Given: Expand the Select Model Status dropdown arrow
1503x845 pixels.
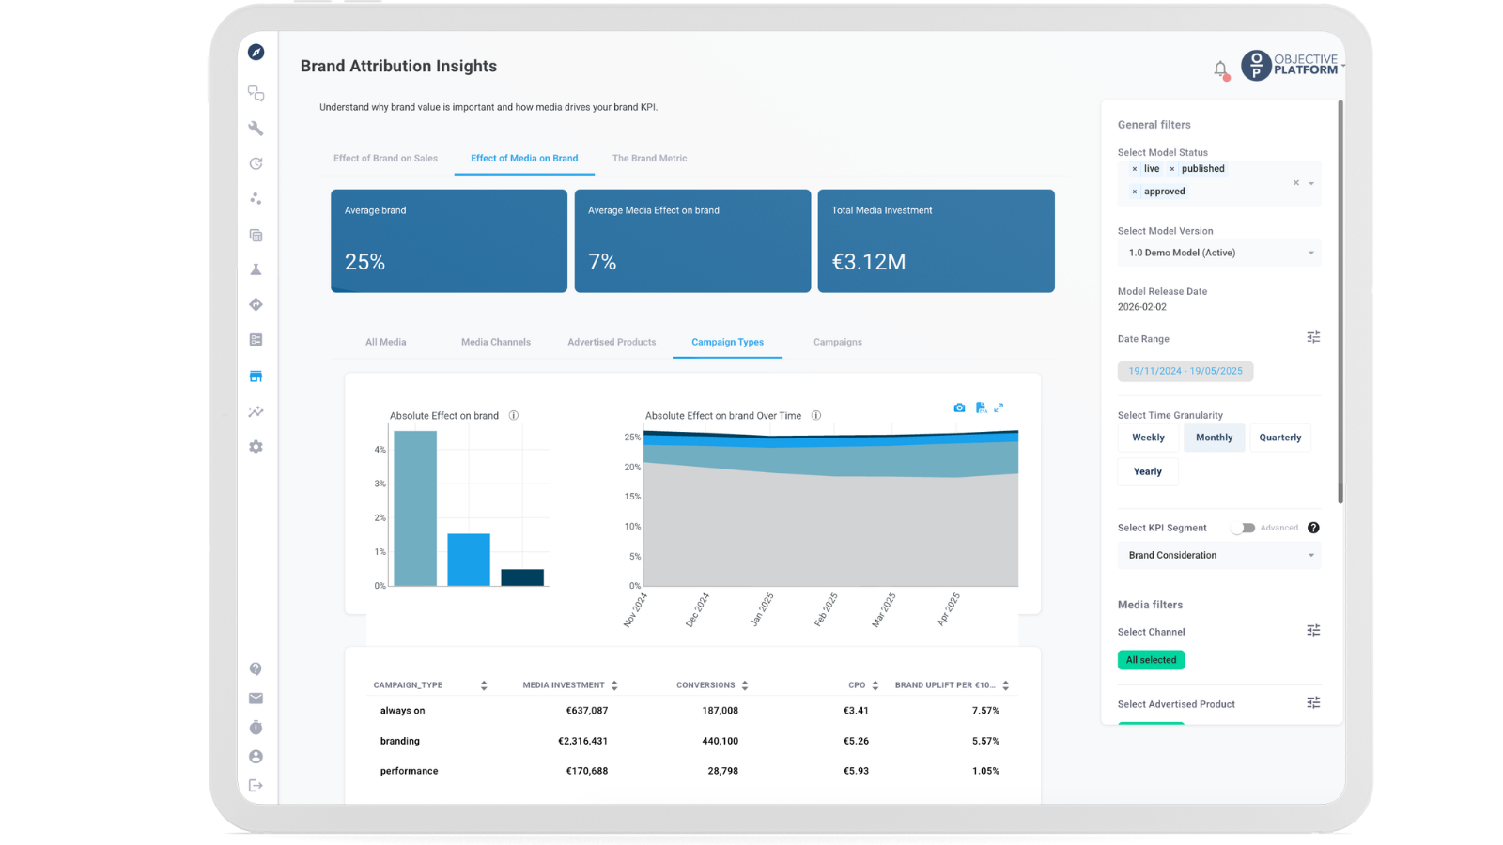Looking at the screenshot, I should 1311,183.
